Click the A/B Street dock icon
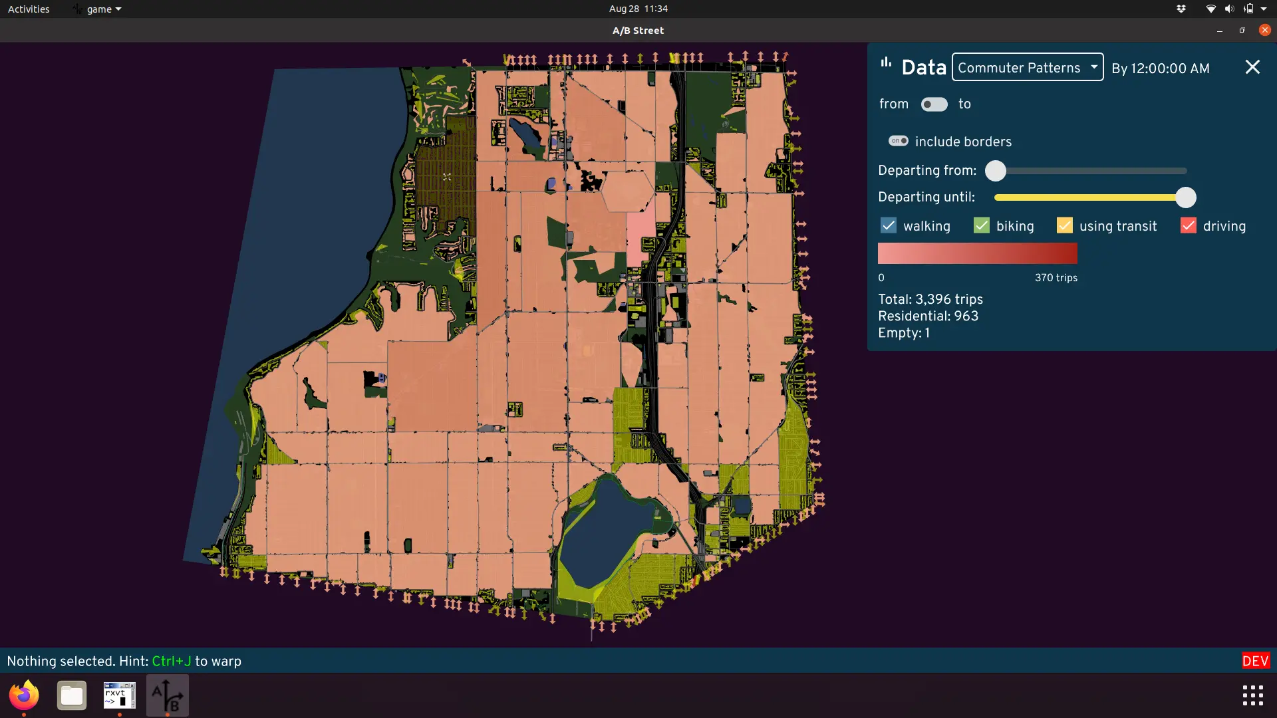Screen dimensions: 1277x718 (x=168, y=695)
